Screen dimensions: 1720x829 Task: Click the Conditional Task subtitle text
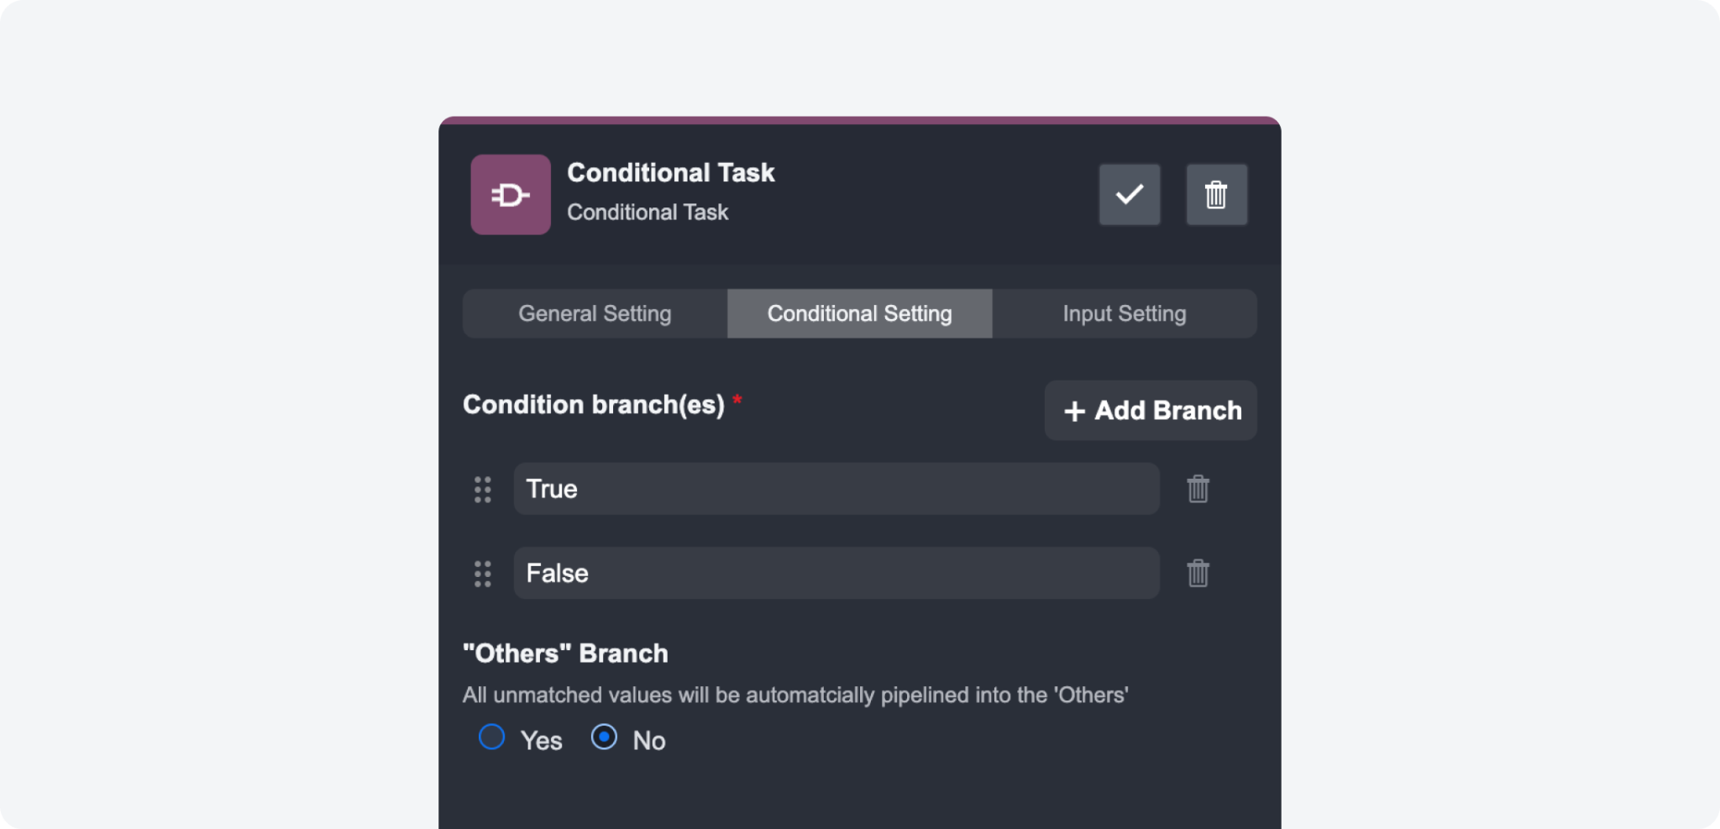point(648,212)
